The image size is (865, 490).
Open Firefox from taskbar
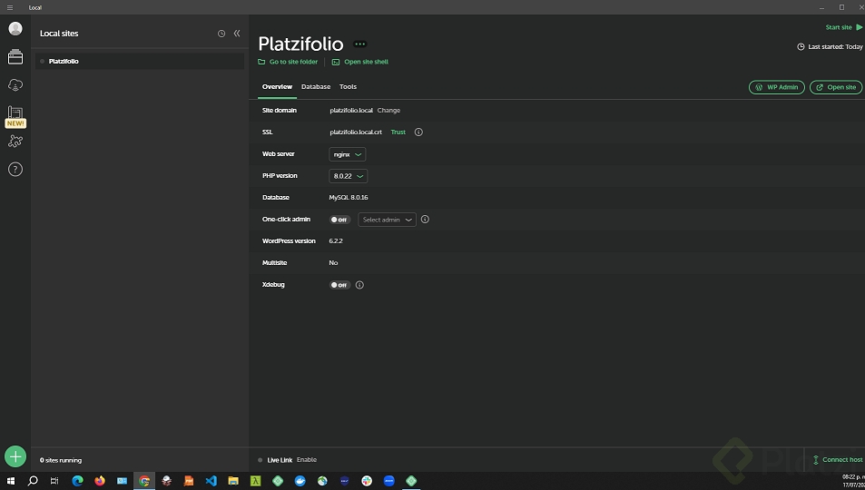pyautogui.click(x=100, y=481)
